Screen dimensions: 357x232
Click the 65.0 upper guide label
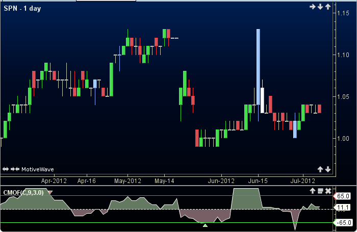click(x=342, y=196)
